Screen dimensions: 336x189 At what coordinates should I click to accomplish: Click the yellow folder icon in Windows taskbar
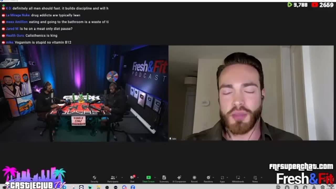tap(98, 187)
